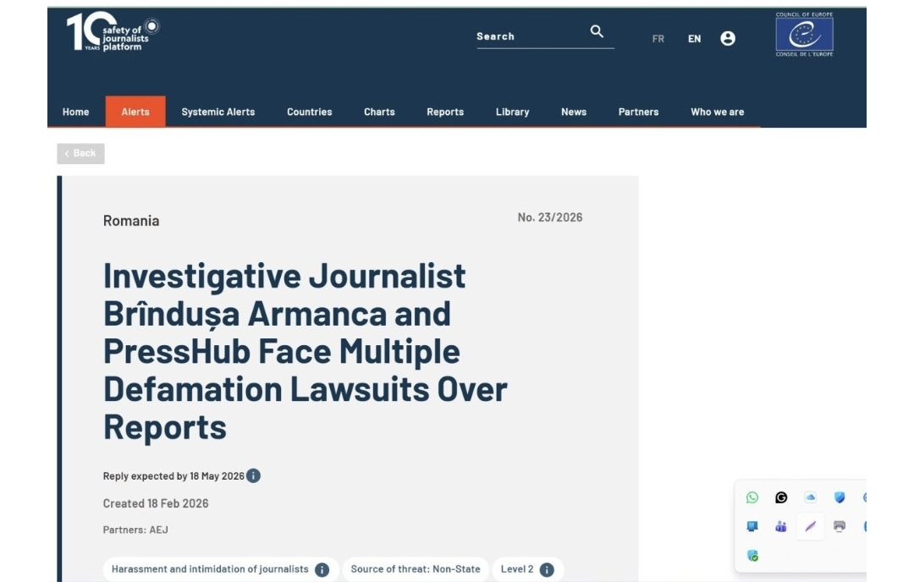Show info about harassment and intimidation category
Viewport: 914px width, 582px height.
(322, 569)
